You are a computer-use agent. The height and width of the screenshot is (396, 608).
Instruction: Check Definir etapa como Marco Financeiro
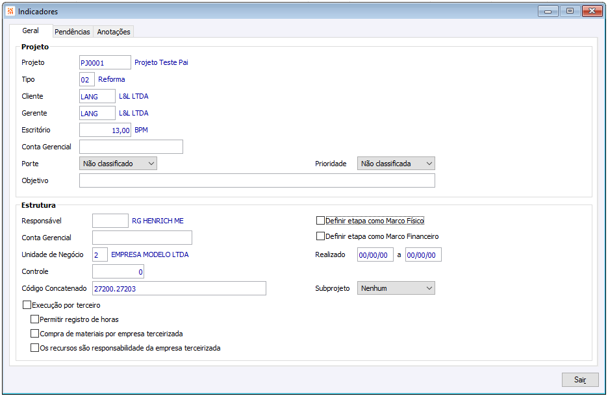point(320,236)
